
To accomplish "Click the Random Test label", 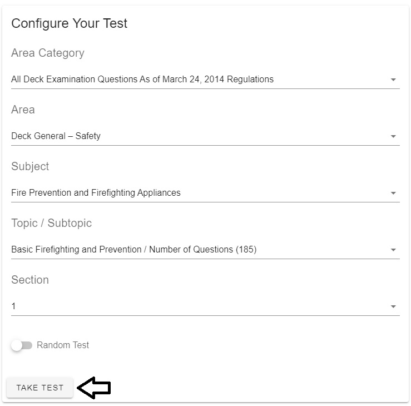I will pos(63,345).
